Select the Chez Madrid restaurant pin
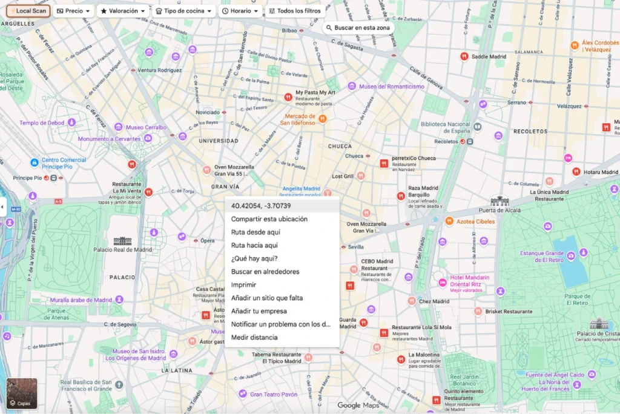The image size is (620, 414). (411, 300)
